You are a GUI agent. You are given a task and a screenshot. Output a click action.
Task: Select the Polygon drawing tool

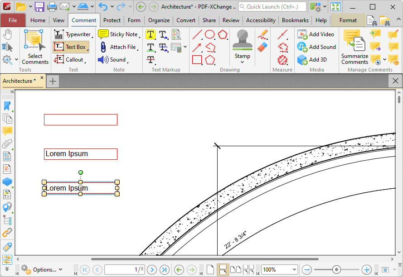210,60
